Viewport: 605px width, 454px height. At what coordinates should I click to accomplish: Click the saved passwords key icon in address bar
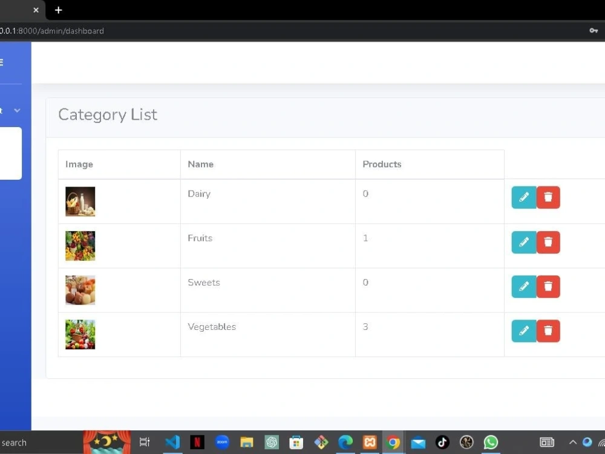click(x=594, y=30)
